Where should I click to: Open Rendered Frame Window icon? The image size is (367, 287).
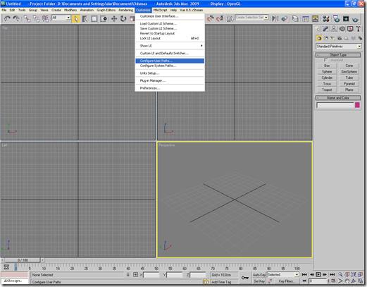[x=346, y=18]
